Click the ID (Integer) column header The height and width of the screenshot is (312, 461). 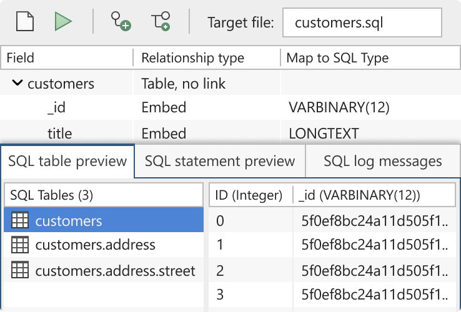250,195
